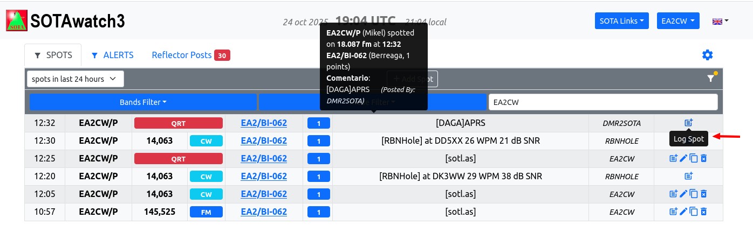The image size is (753, 239).
Task: Open EA2/BI-062 link in 12:30 row
Action: click(x=263, y=141)
